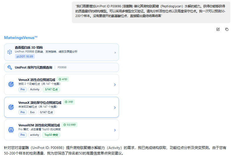Screen dimensions: 238x156
Task: Click the 查看蛋白质 3D 结构 title
Action: coord(29,48)
